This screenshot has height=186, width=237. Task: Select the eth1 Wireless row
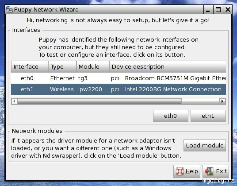click(x=119, y=89)
